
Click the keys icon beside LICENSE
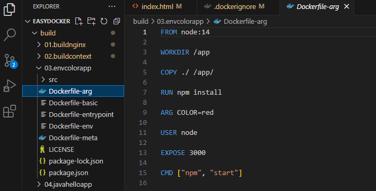(x=42, y=149)
